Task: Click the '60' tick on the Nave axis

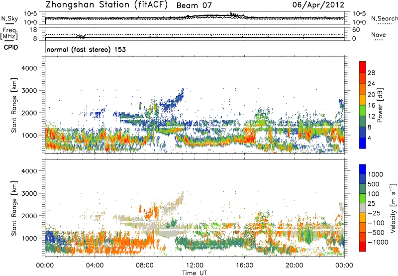Action: pyautogui.click(x=356, y=30)
